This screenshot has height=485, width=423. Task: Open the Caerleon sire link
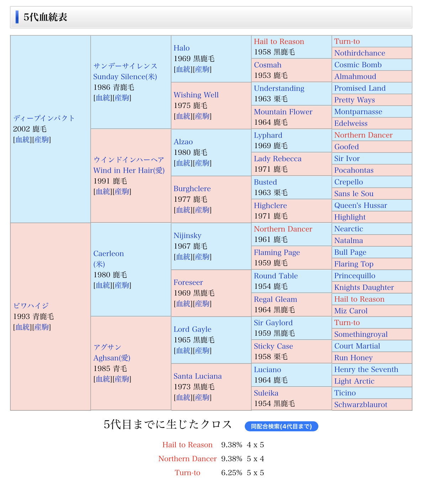pyautogui.click(x=109, y=254)
